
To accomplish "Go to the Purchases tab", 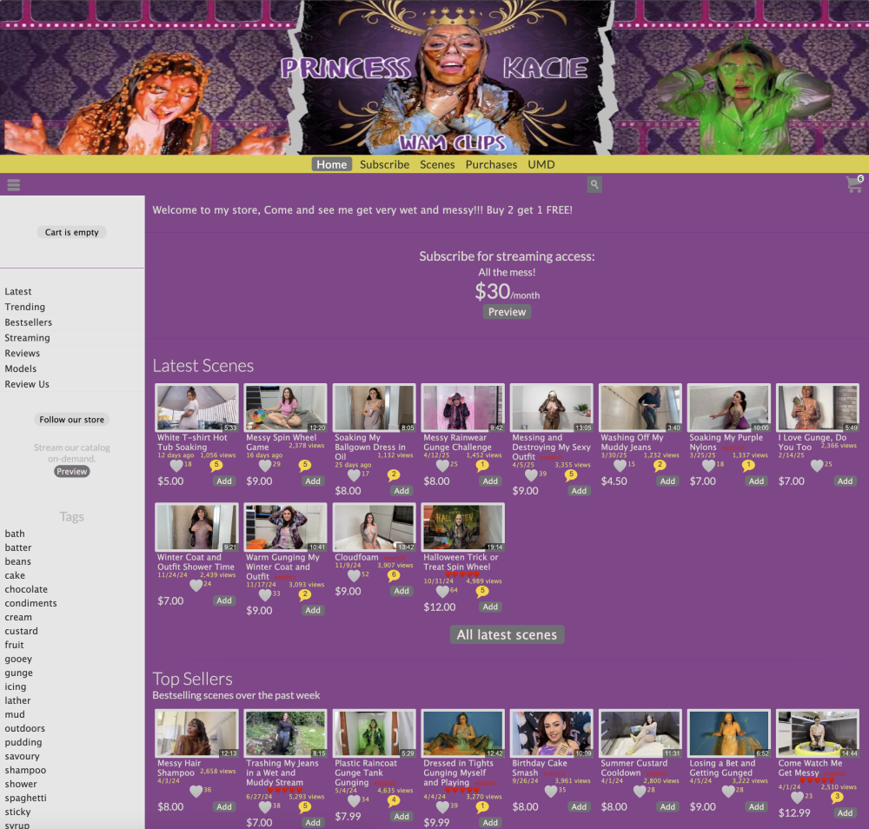I will 491,164.
